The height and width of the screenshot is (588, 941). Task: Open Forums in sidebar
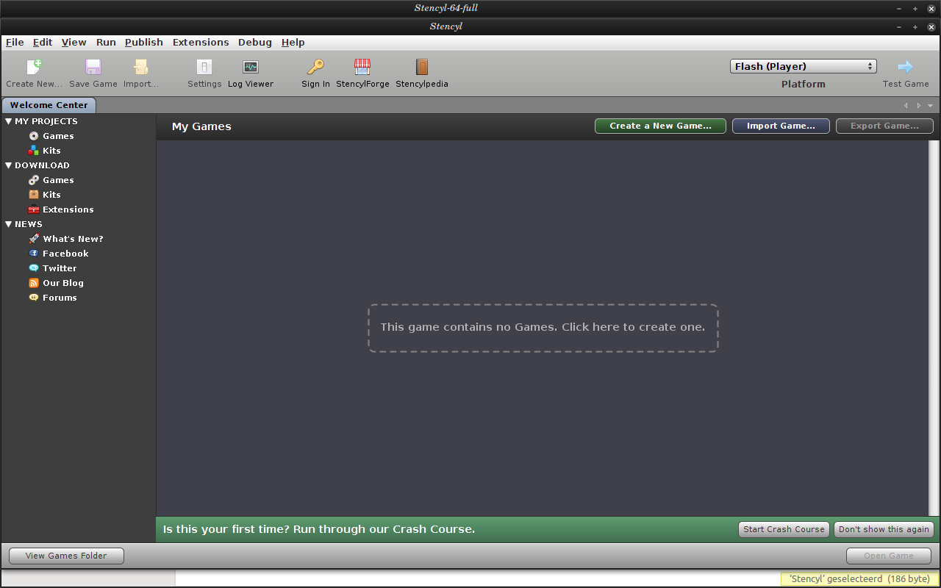pos(60,298)
